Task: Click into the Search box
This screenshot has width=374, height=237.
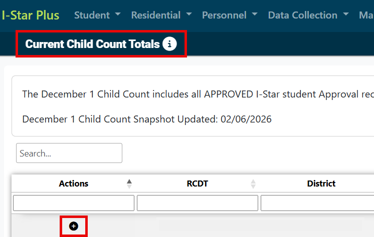Action: (69, 153)
